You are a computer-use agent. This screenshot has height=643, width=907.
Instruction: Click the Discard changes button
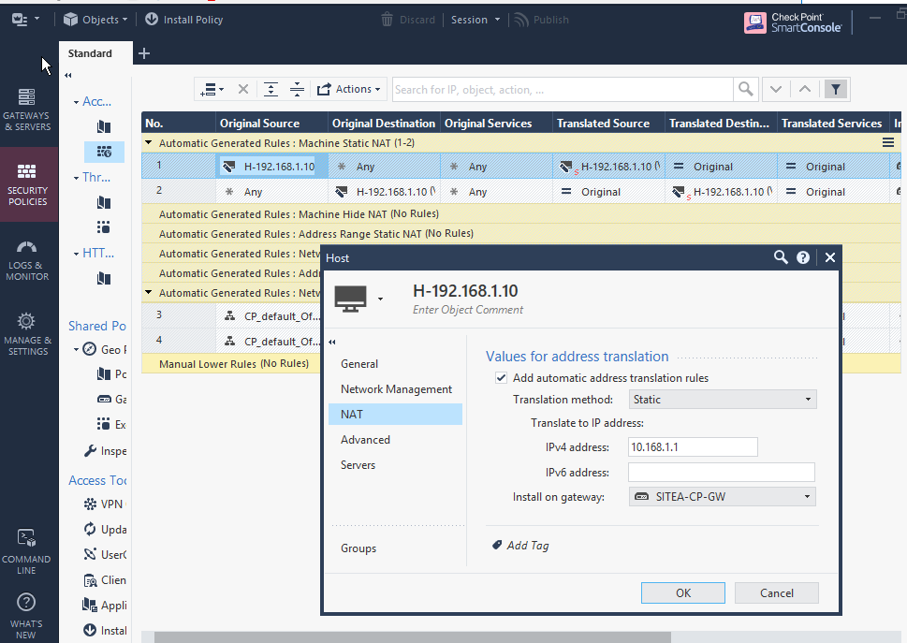pyautogui.click(x=408, y=20)
